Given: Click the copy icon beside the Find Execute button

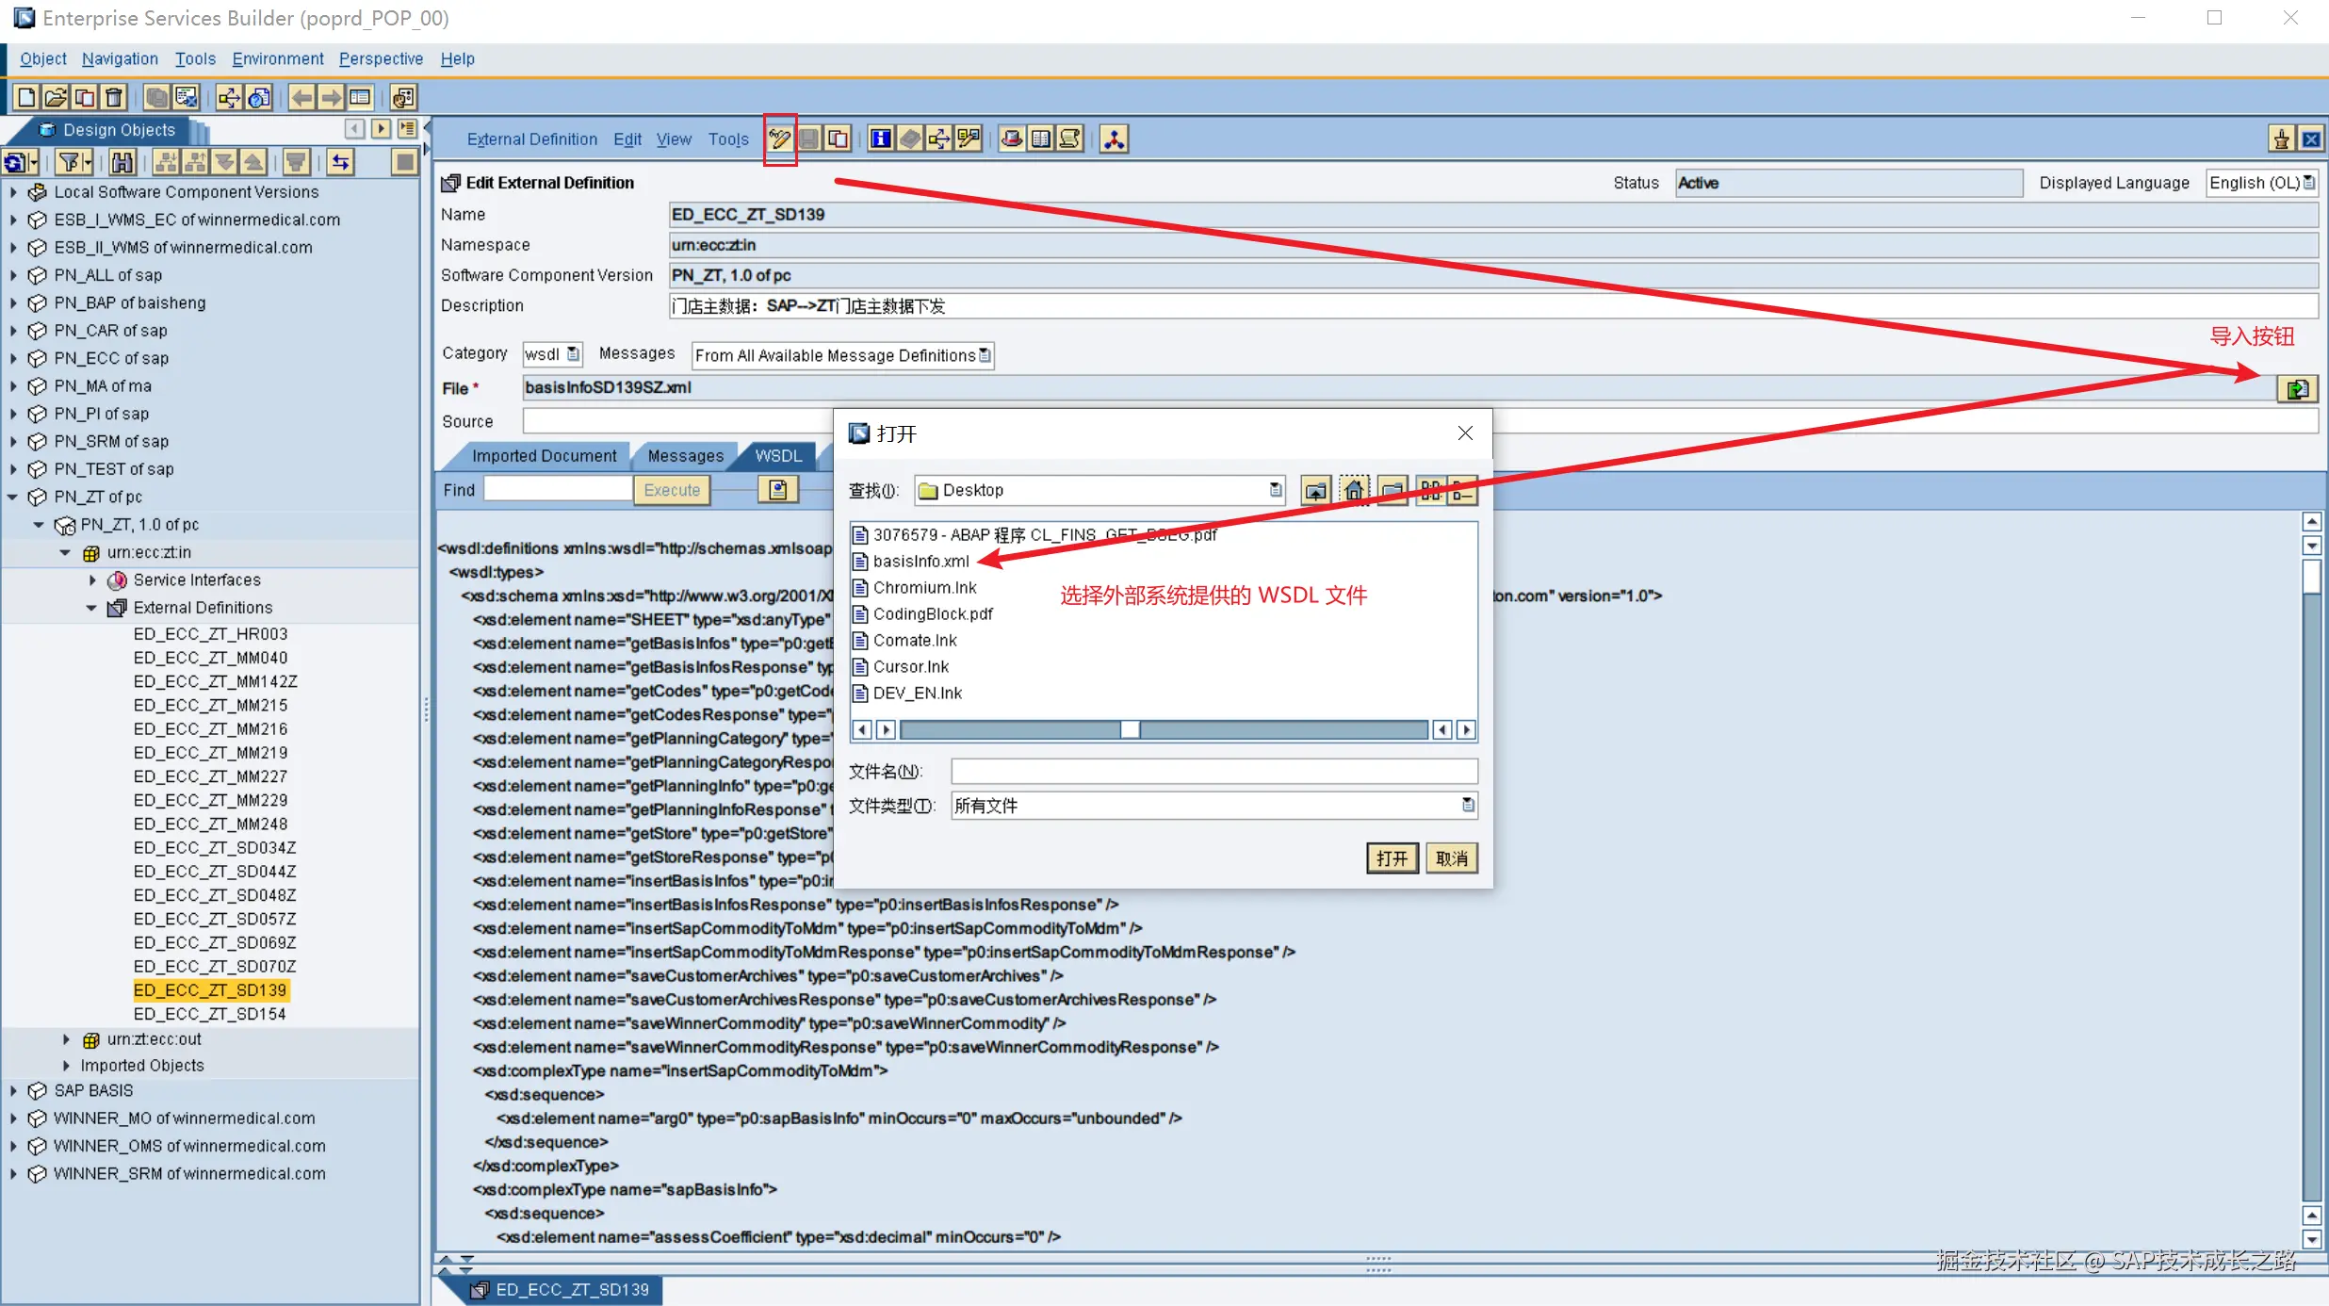Looking at the screenshot, I should point(777,490).
